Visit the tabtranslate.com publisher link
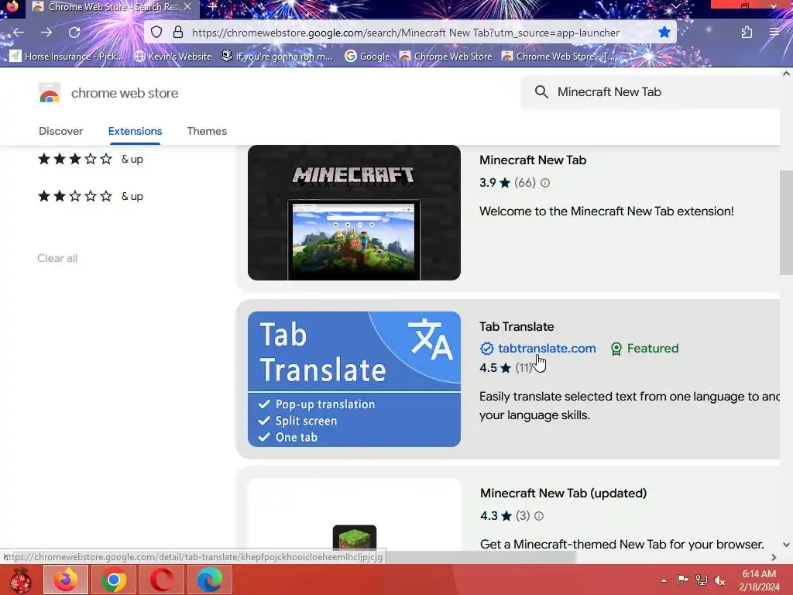 pyautogui.click(x=547, y=348)
